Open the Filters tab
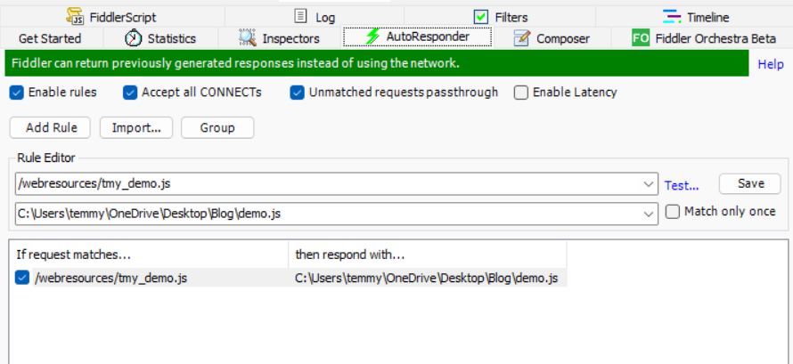Screen dimensions: 793x364 tap(500, 17)
